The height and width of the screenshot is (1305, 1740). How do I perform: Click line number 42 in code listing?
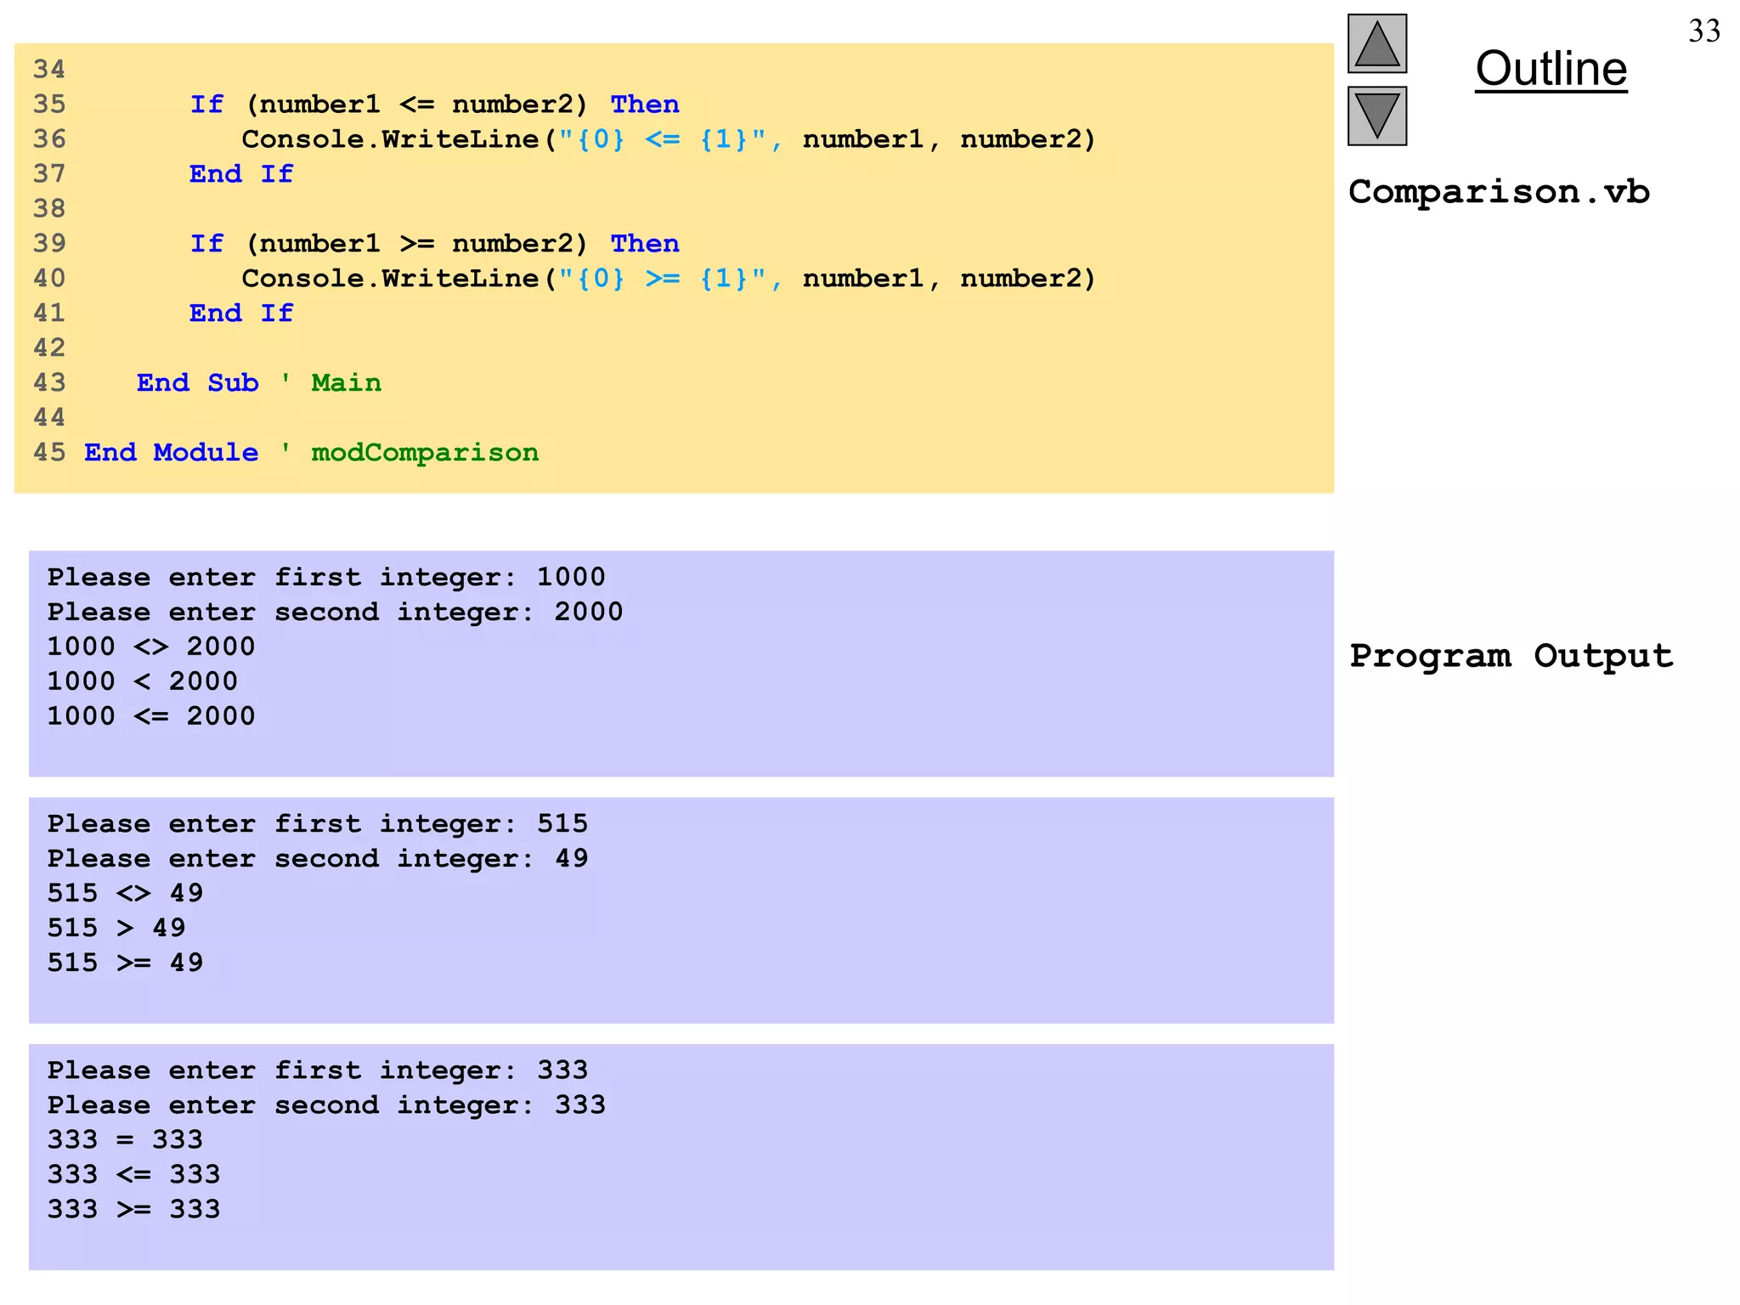pyautogui.click(x=49, y=348)
